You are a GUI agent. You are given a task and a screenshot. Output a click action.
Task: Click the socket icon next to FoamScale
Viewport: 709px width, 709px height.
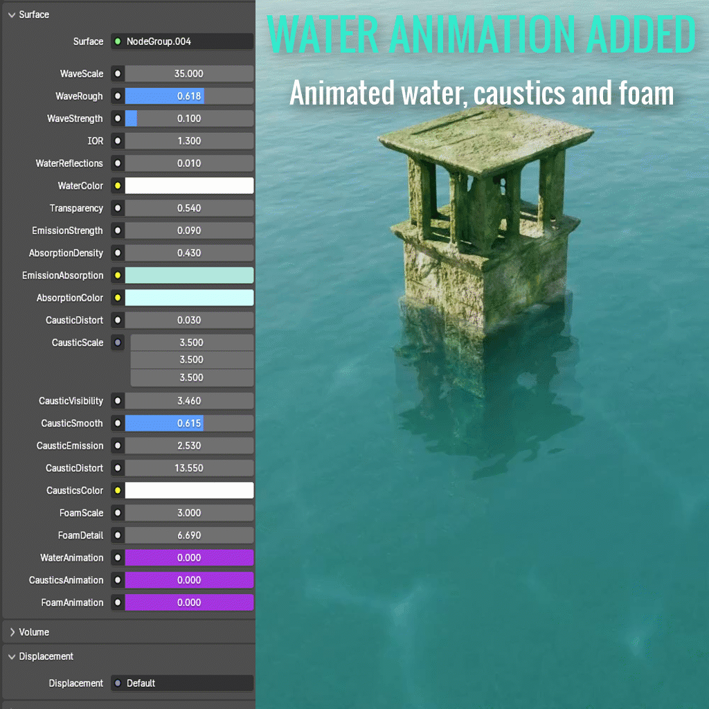(116, 512)
